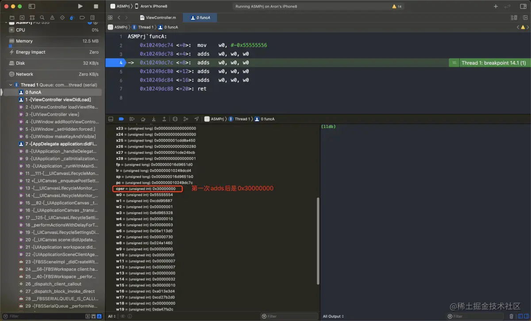Open the Issue navigator warning icon
Viewport: 531px width, 321px height.
pos(52,17)
